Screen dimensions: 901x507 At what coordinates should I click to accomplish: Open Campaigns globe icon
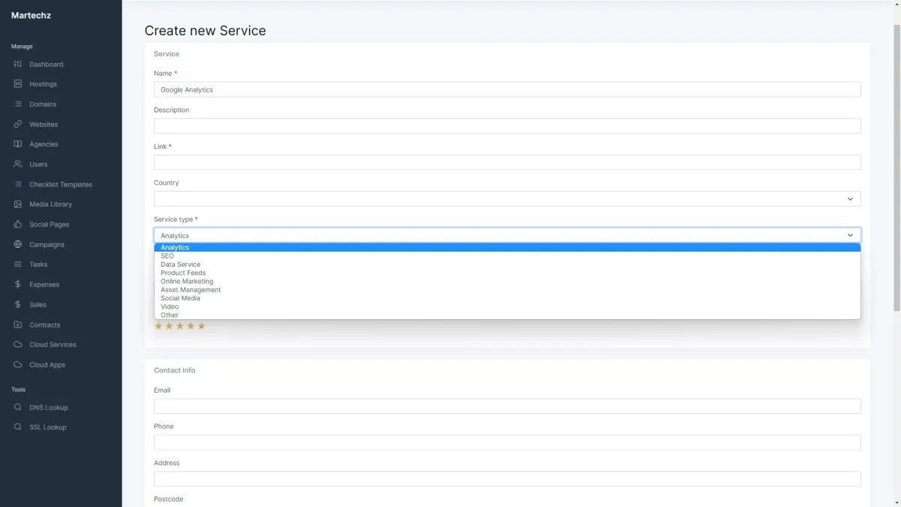[x=18, y=245]
